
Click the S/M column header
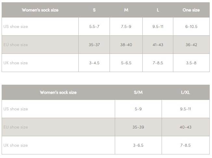pyautogui.click(x=138, y=92)
